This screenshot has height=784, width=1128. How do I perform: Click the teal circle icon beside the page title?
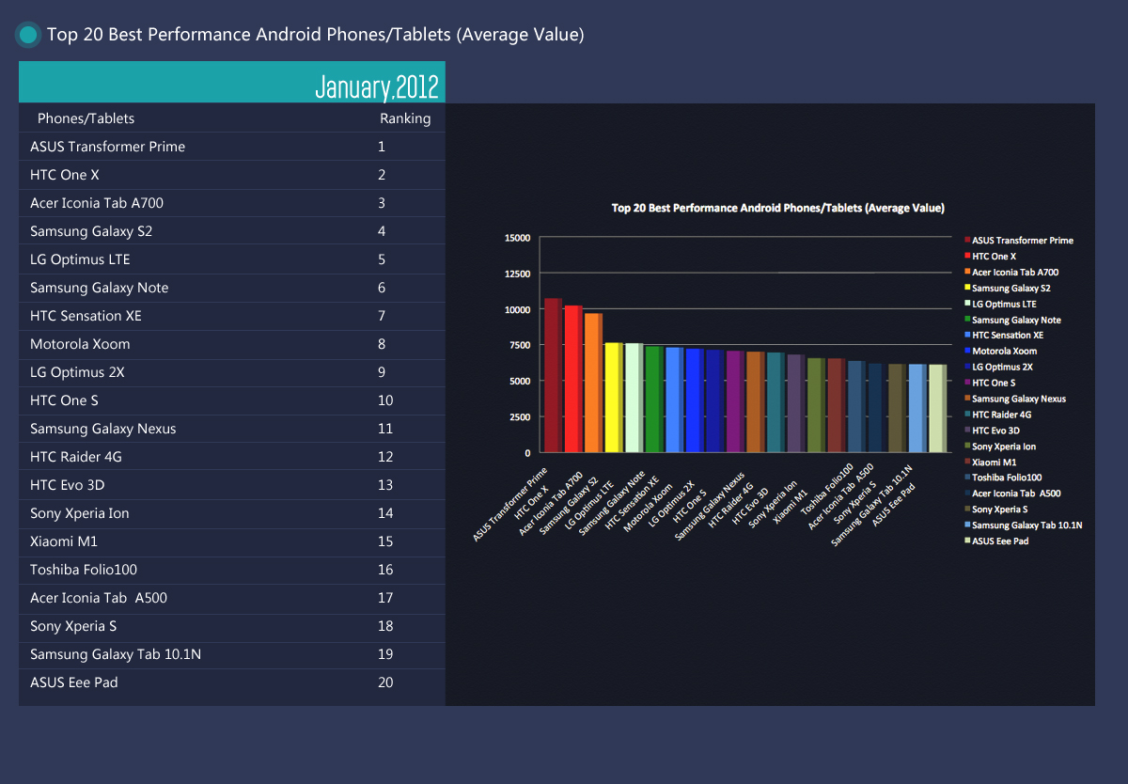(28, 35)
